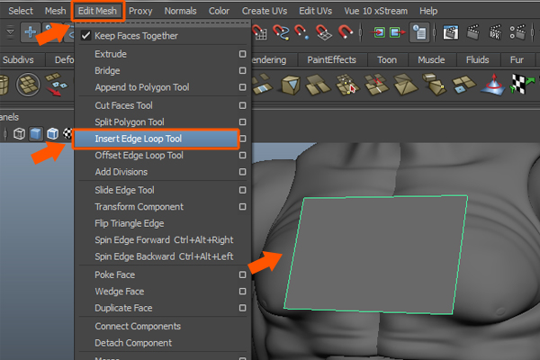
Task: Enable the snap to points magnet icon
Action: (301, 32)
